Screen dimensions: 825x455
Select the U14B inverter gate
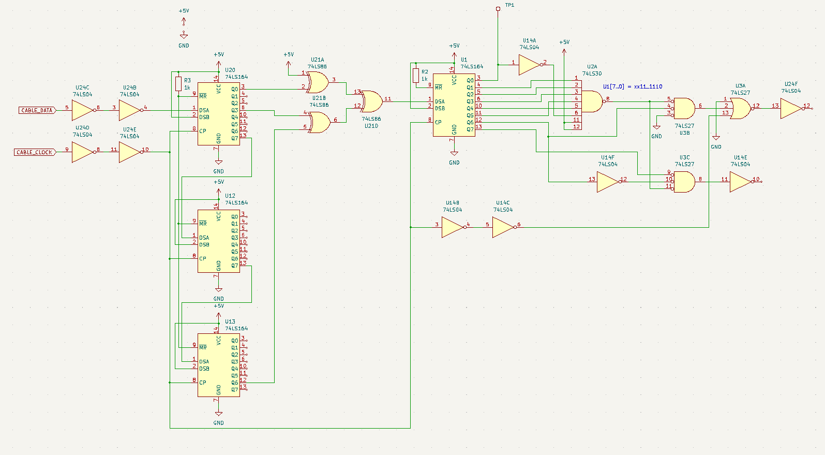pyautogui.click(x=452, y=227)
